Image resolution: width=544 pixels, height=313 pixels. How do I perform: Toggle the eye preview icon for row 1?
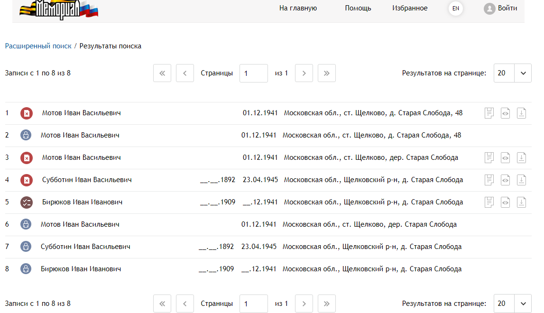point(506,113)
